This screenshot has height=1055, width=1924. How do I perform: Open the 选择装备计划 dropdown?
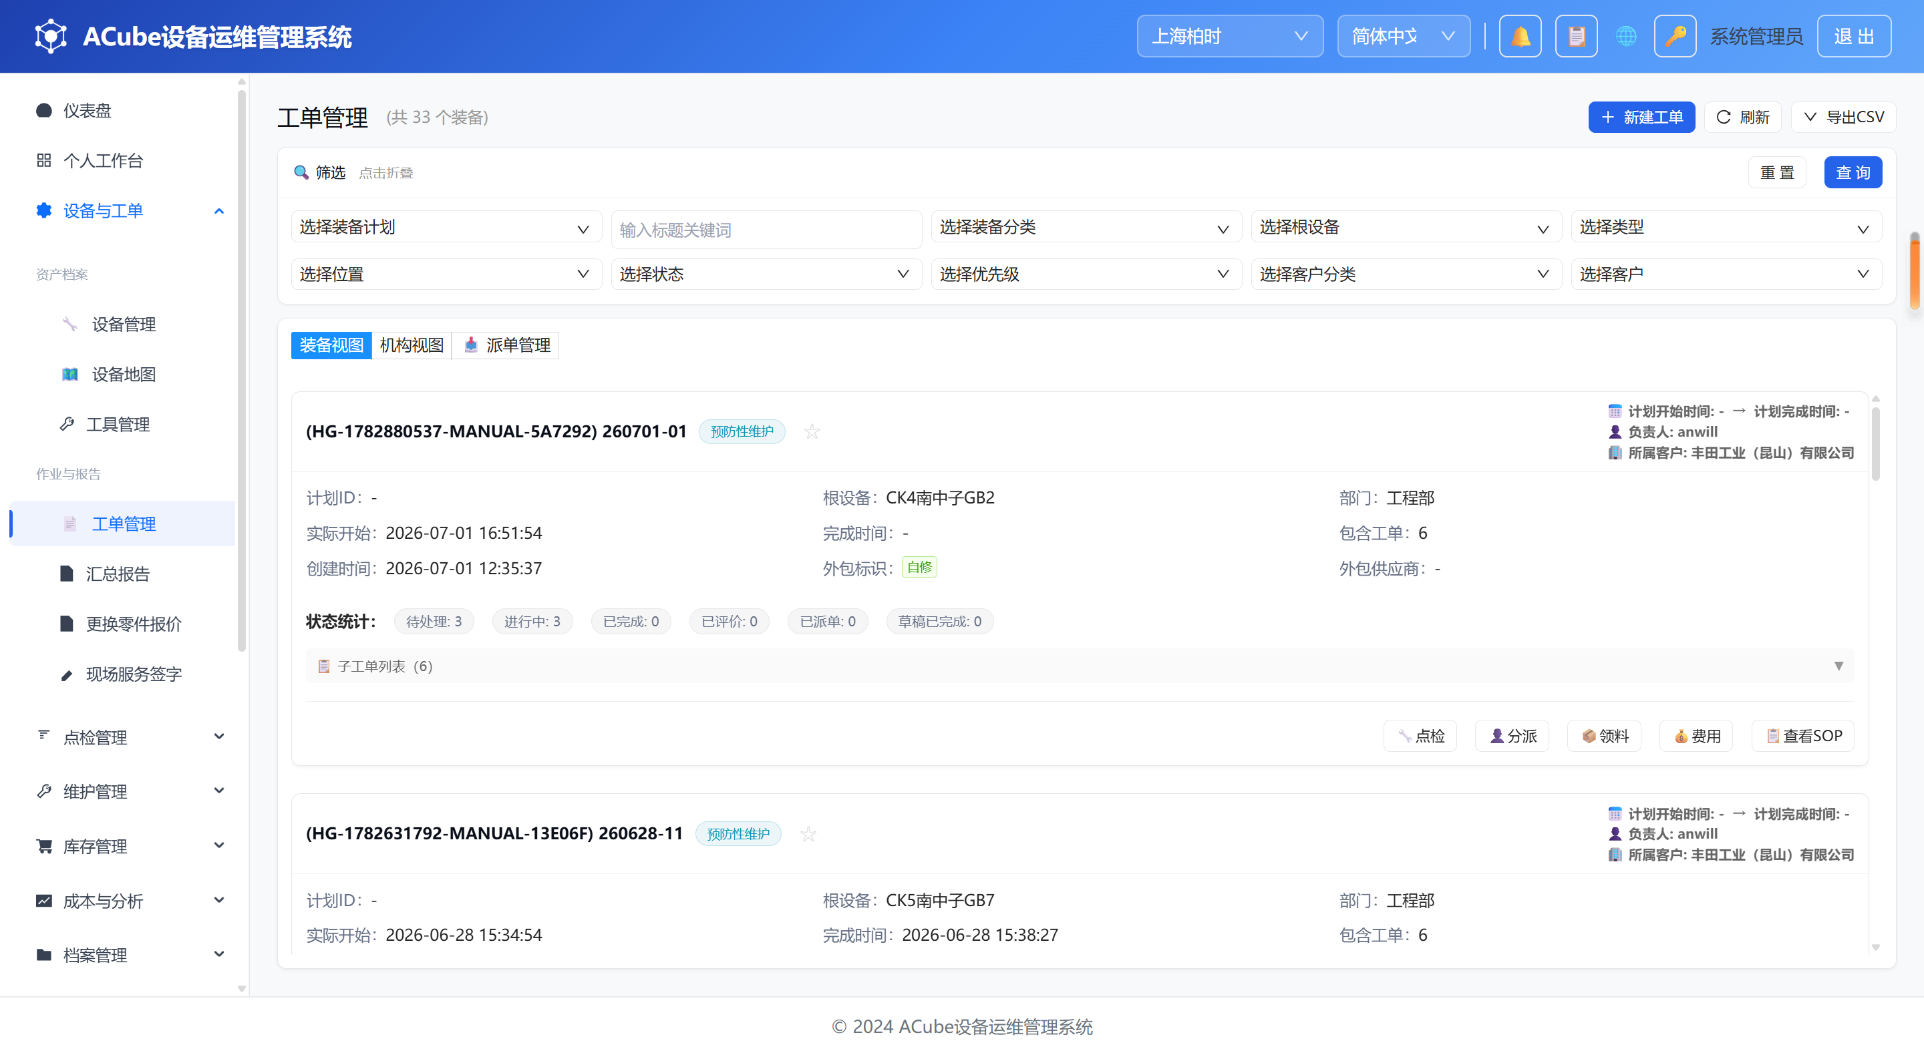point(446,227)
